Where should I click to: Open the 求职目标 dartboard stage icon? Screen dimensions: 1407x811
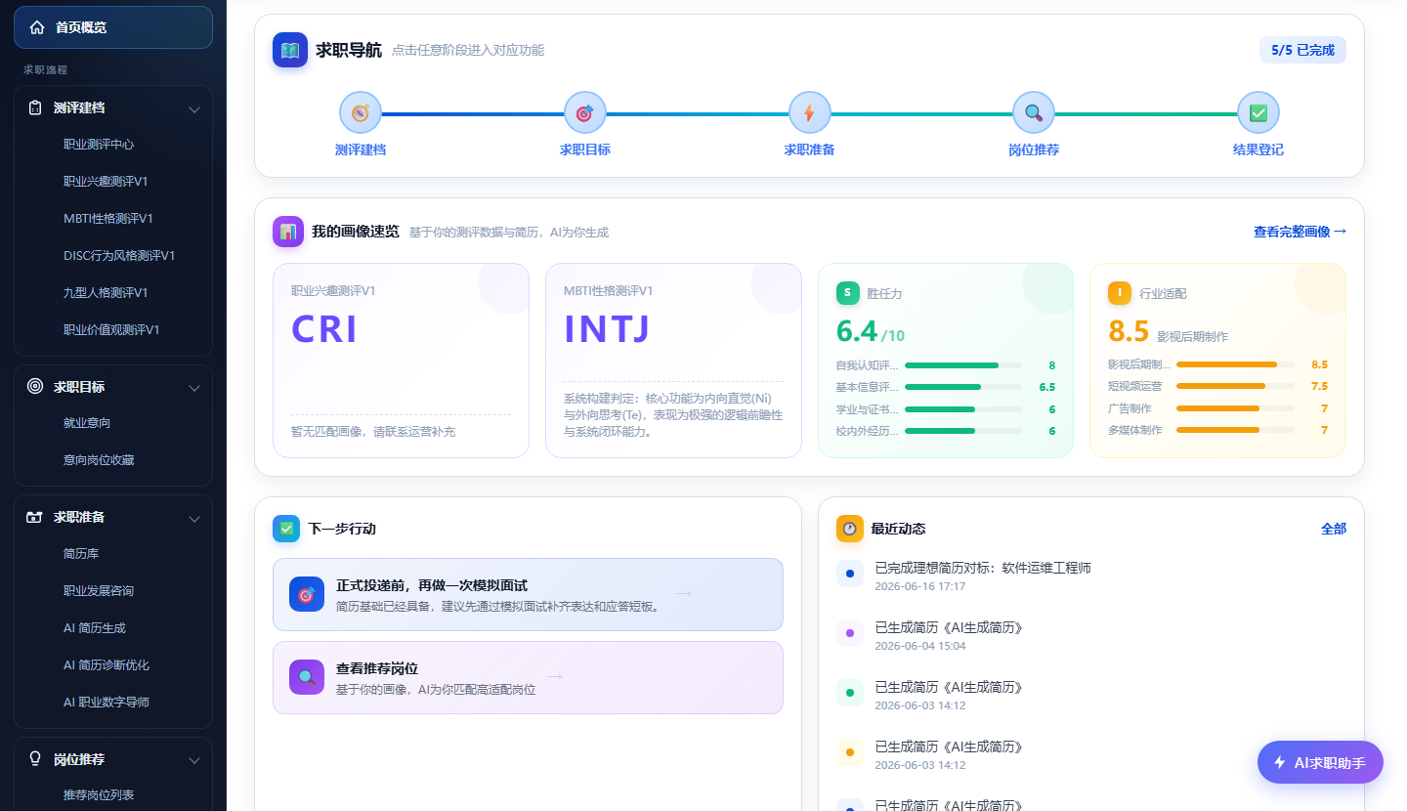click(585, 112)
